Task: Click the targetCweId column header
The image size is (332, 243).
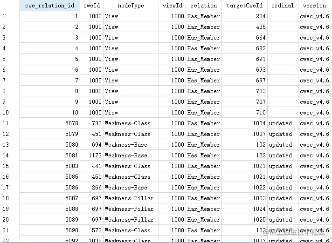Action: pyautogui.click(x=244, y=5)
